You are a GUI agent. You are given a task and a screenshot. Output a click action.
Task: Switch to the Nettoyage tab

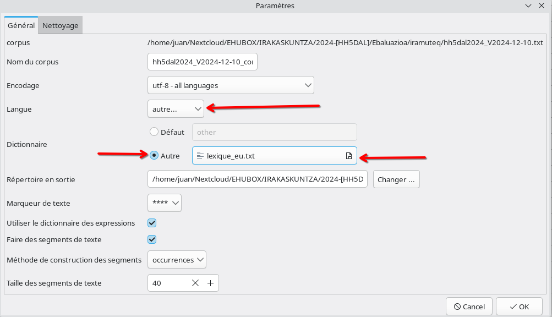61,25
